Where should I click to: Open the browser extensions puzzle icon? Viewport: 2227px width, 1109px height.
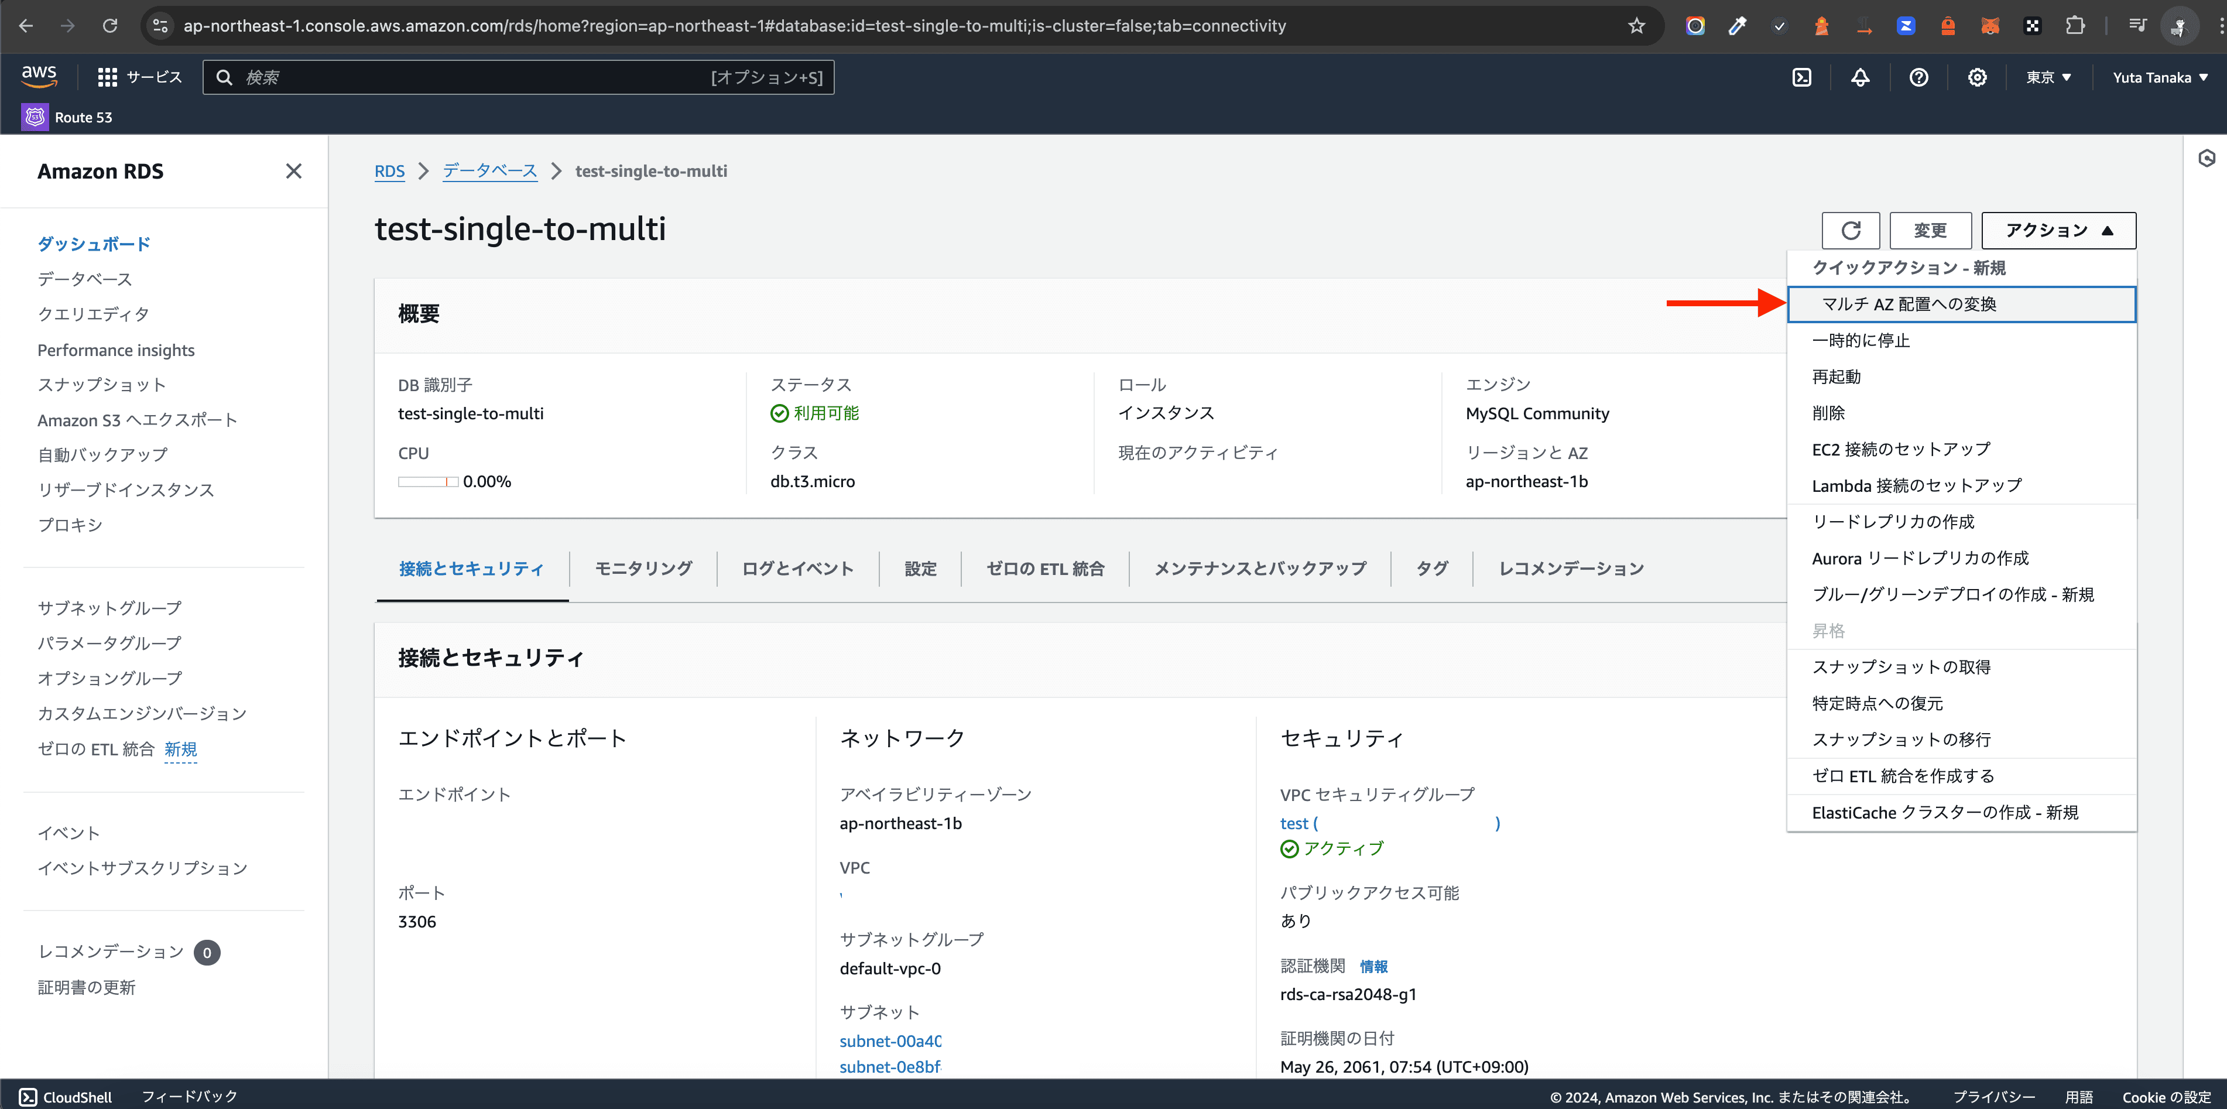2075,26
